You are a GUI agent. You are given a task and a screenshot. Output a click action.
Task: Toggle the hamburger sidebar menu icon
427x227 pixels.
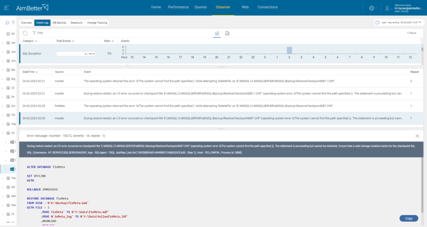(x=6, y=8)
